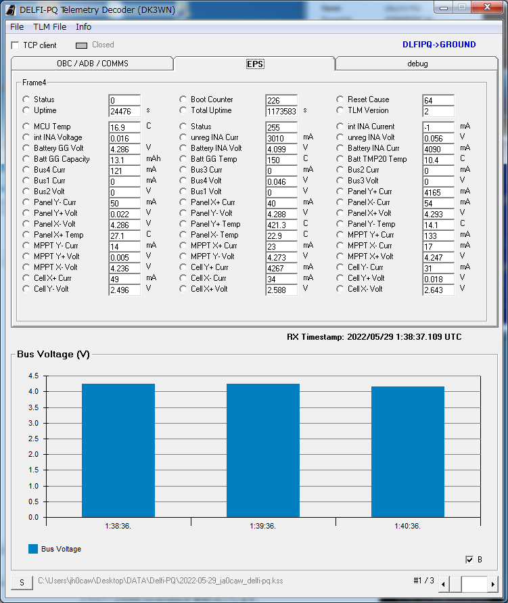508x603 pixels.
Task: Click the #1 / 3 frame counter
Action: tap(423, 580)
